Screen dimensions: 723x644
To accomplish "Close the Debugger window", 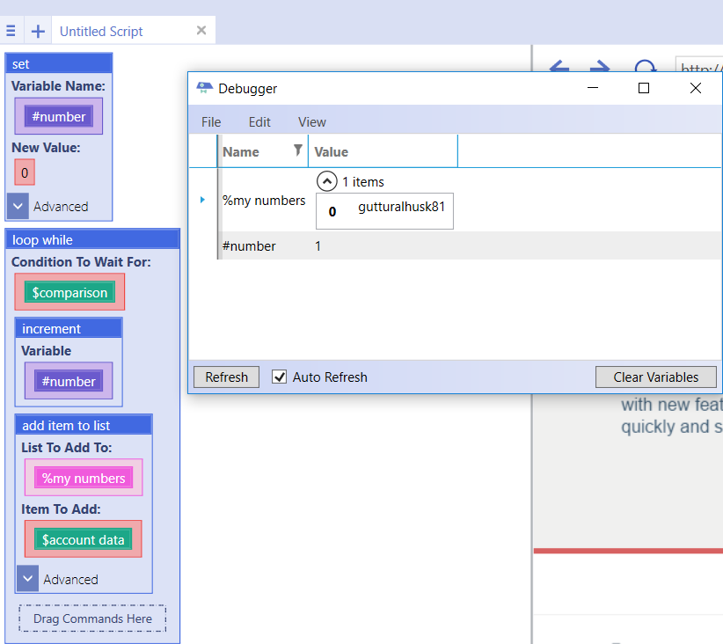I will point(696,88).
